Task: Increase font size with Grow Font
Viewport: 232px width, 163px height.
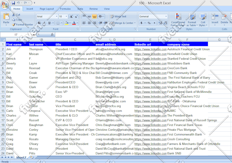Action: coord(71,17)
